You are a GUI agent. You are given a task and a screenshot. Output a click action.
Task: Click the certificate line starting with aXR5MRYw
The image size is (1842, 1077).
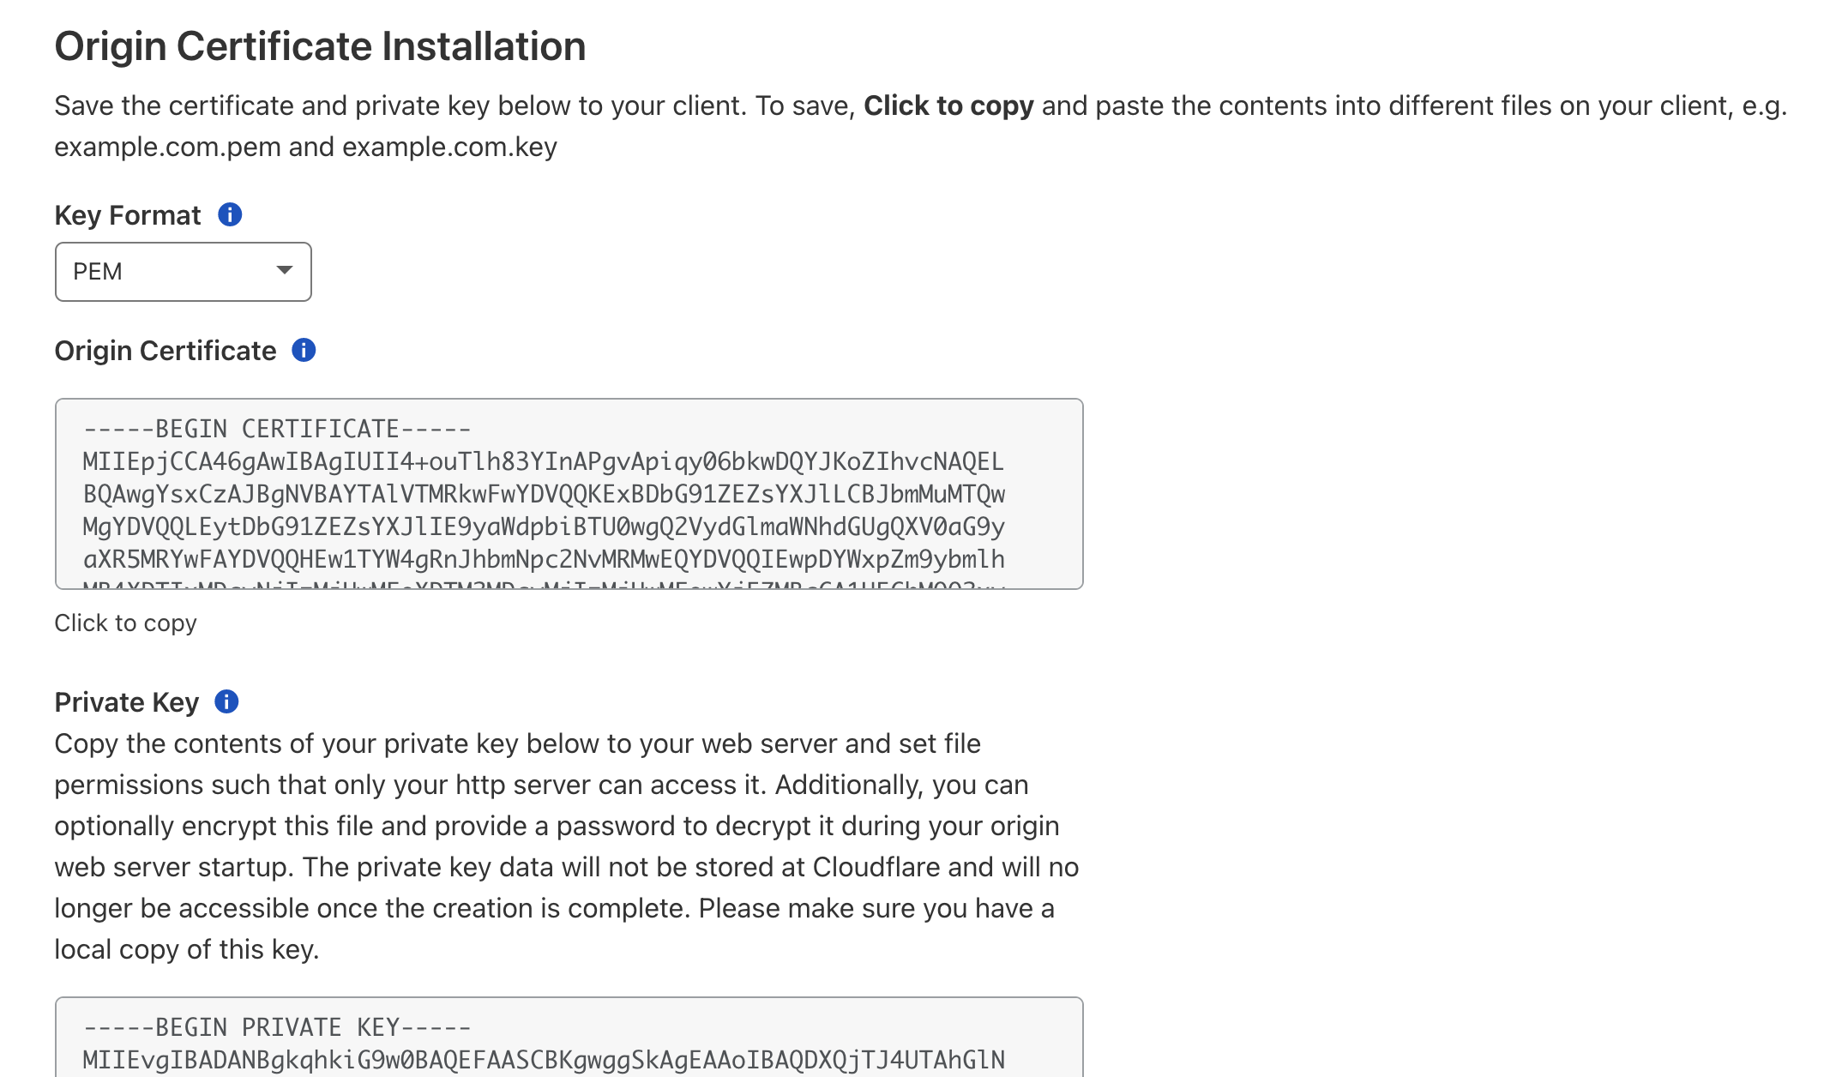click(544, 559)
